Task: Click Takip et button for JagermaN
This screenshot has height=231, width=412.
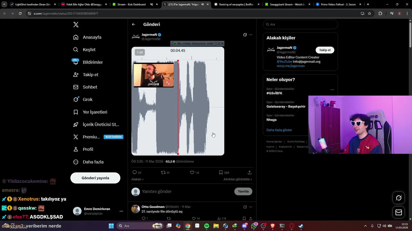Action: [325, 50]
